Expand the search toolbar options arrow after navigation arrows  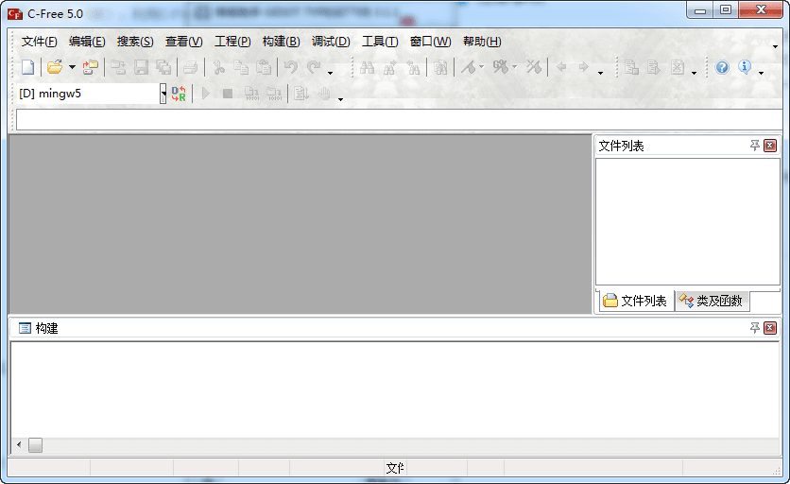coord(600,73)
